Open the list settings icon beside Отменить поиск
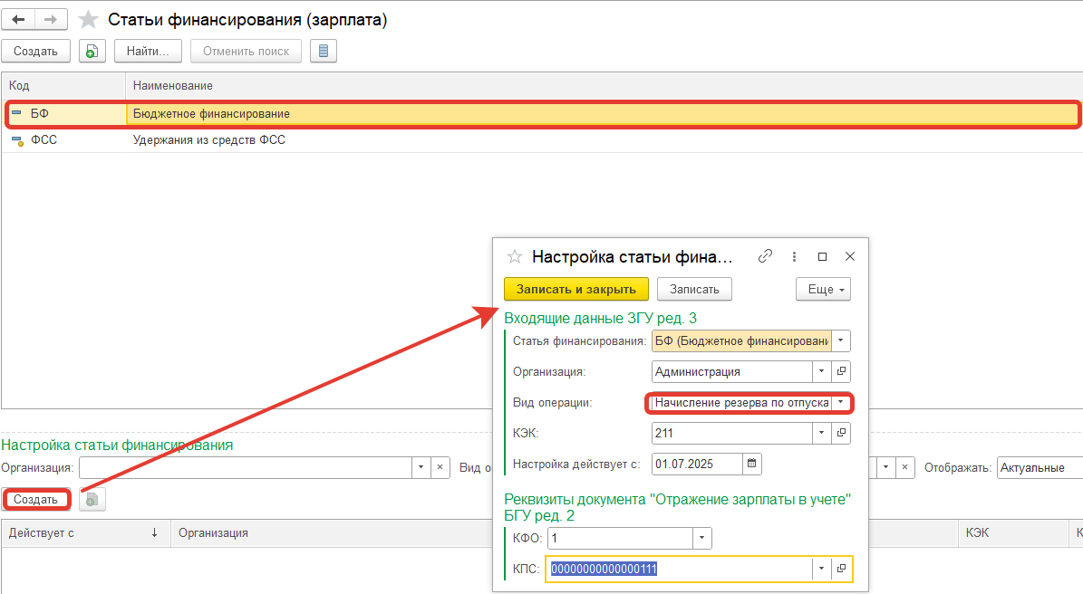The image size is (1083, 594). tap(324, 52)
